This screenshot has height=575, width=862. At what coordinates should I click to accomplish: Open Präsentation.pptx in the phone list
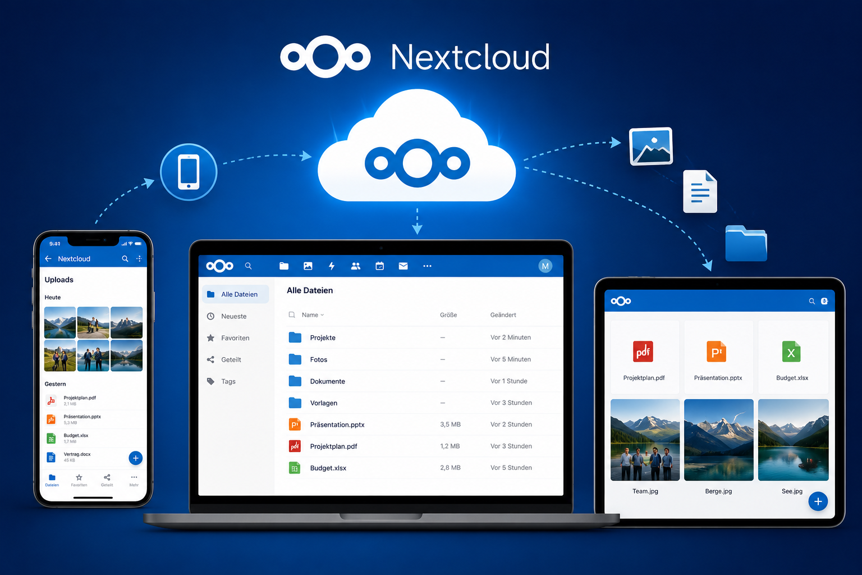click(x=93, y=419)
